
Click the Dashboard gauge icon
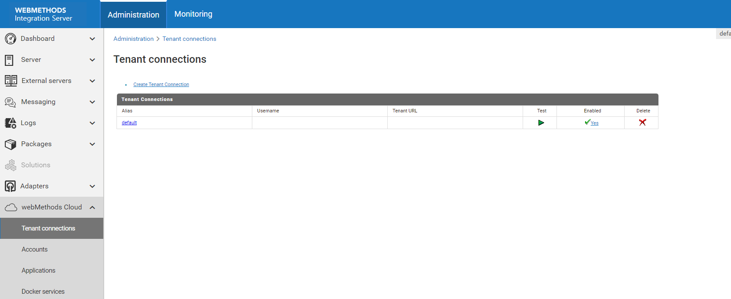point(11,39)
